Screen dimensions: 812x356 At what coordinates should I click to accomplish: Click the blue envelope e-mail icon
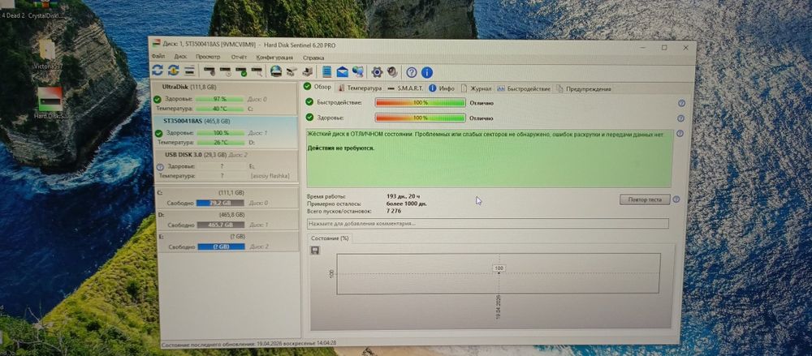click(x=343, y=71)
